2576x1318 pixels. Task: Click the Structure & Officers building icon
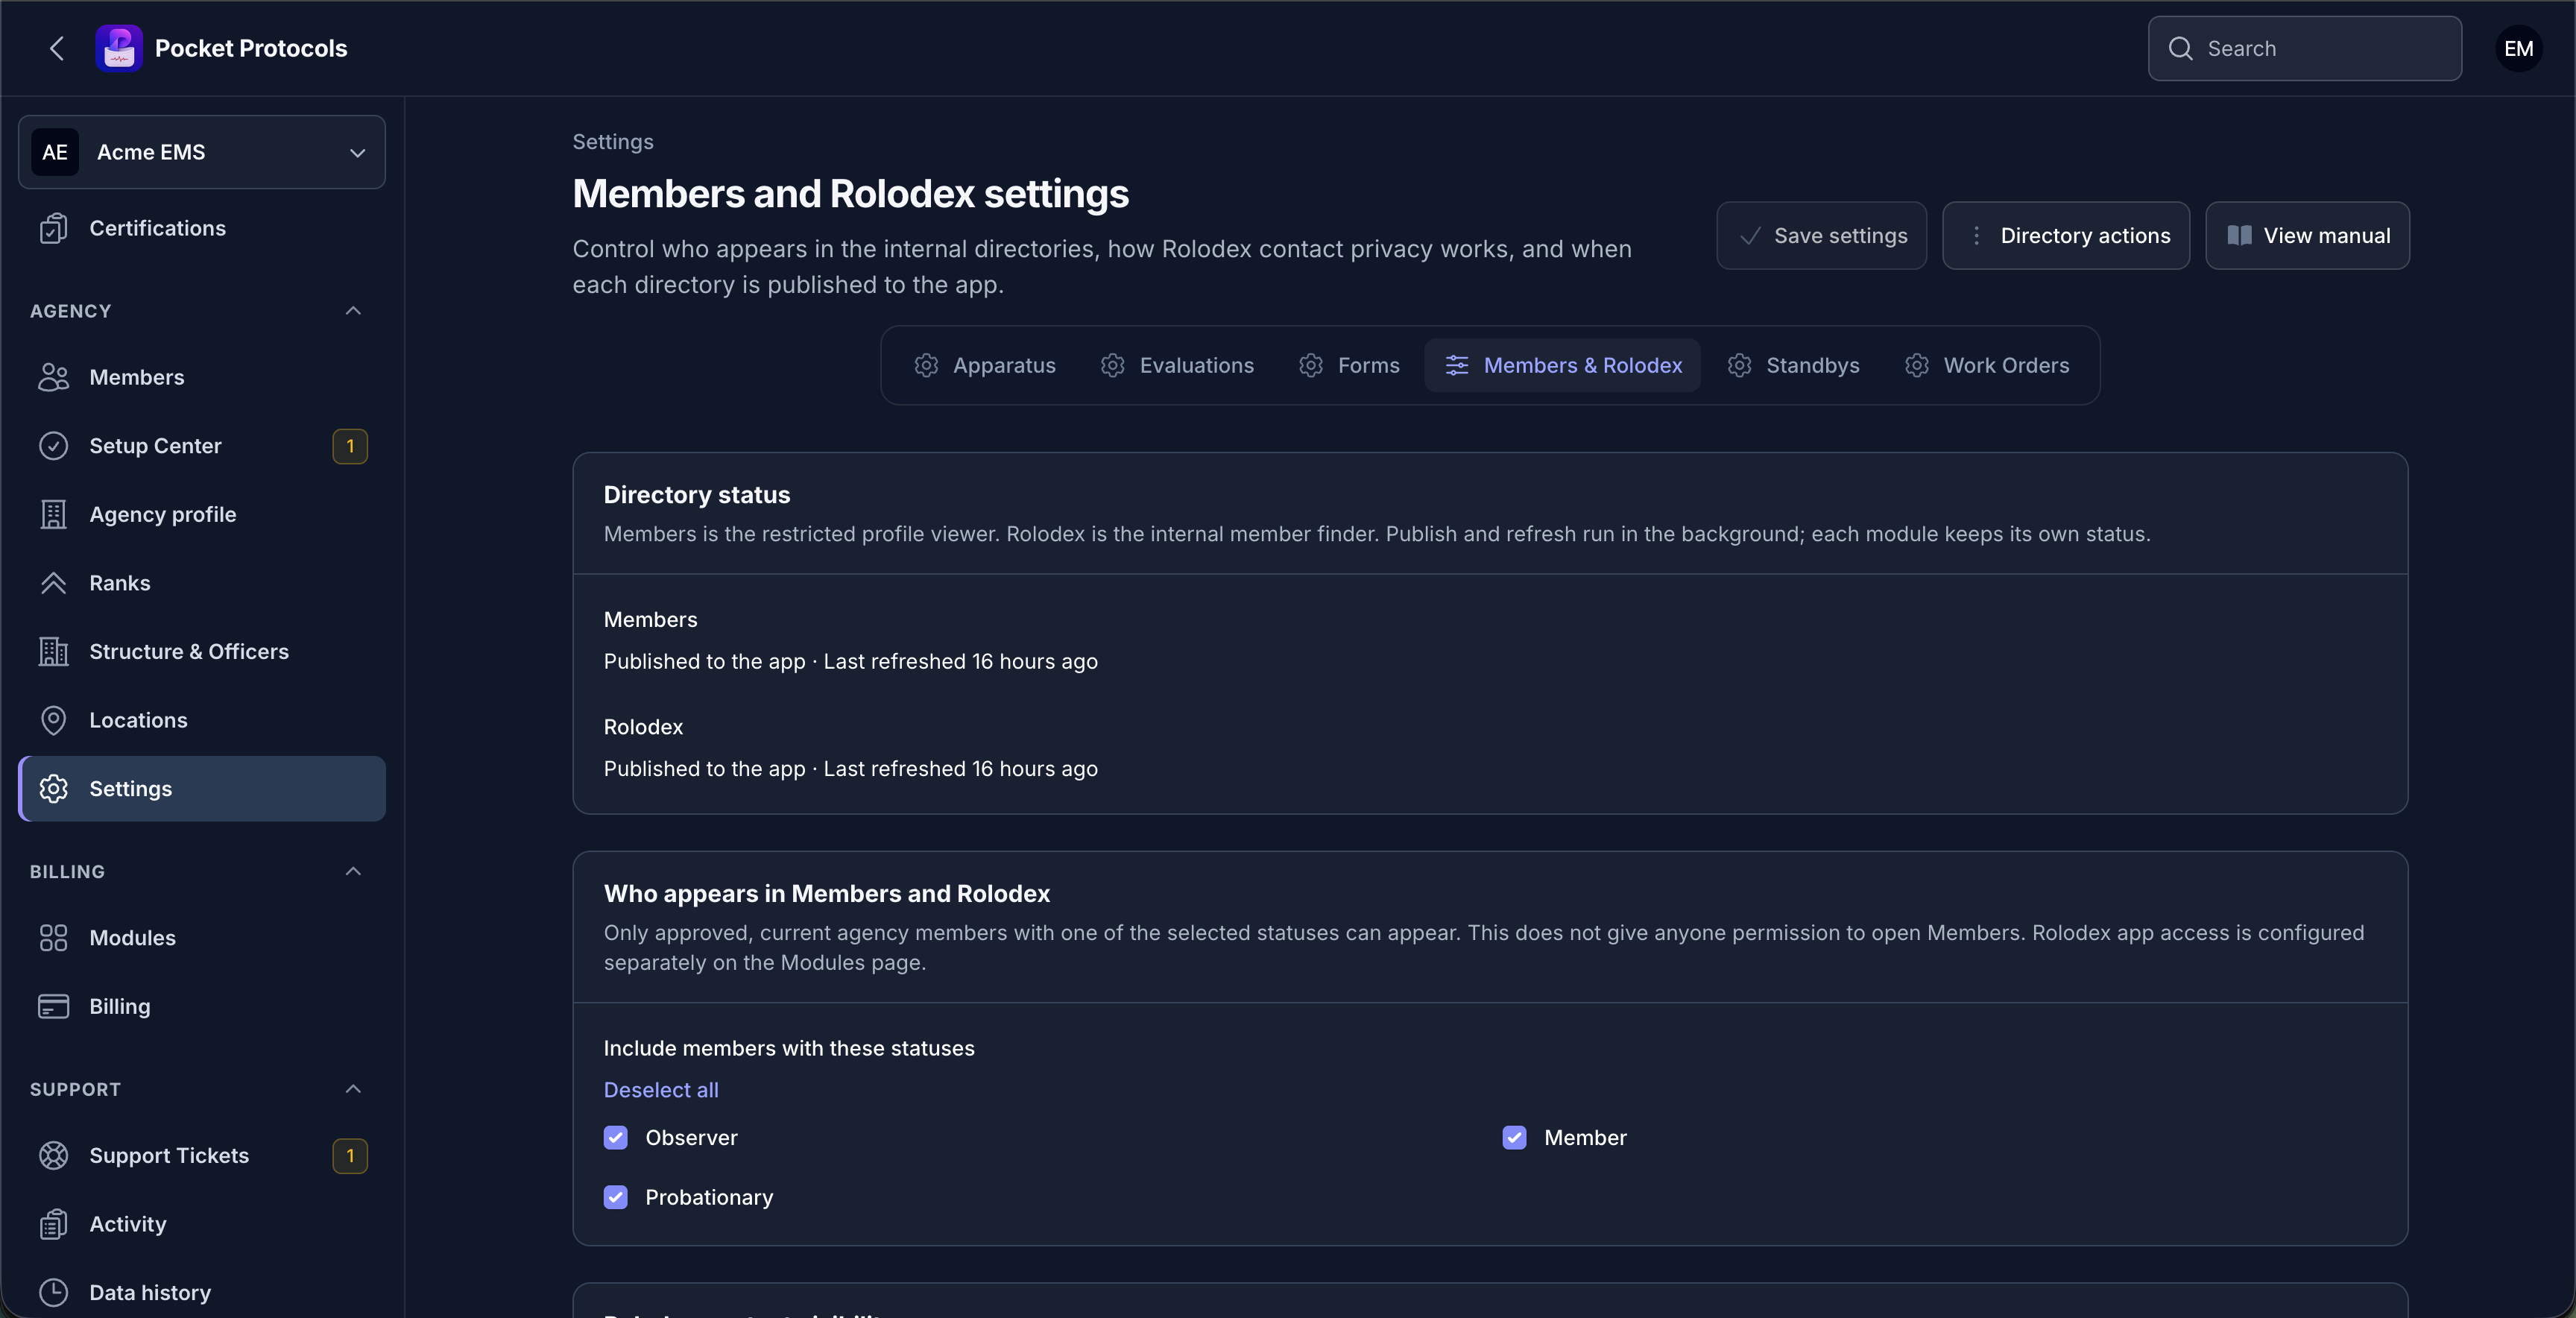click(53, 651)
